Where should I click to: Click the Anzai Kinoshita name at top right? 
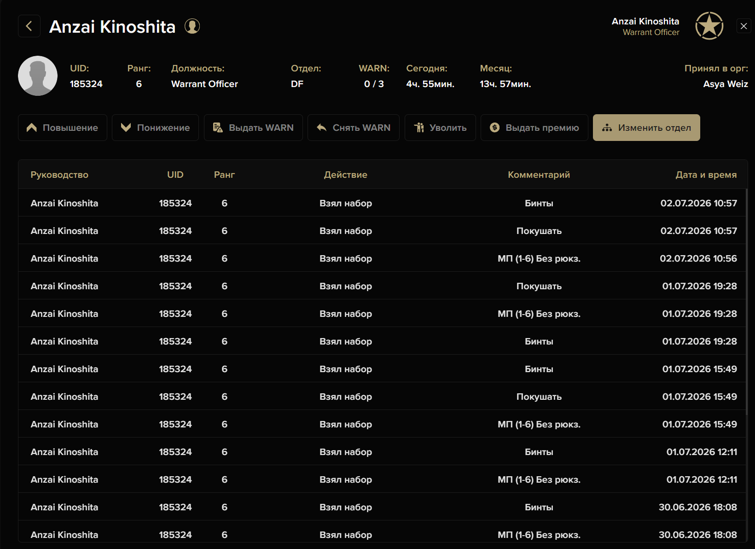pos(645,21)
